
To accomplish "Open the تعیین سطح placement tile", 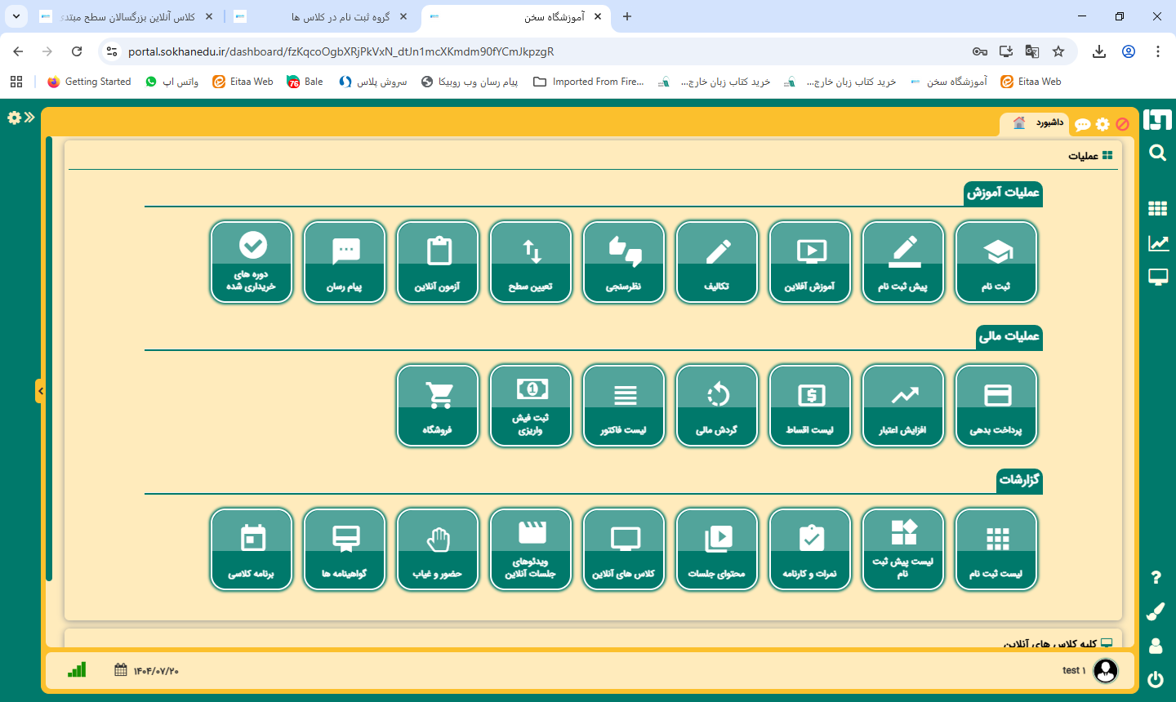I will [x=531, y=262].
